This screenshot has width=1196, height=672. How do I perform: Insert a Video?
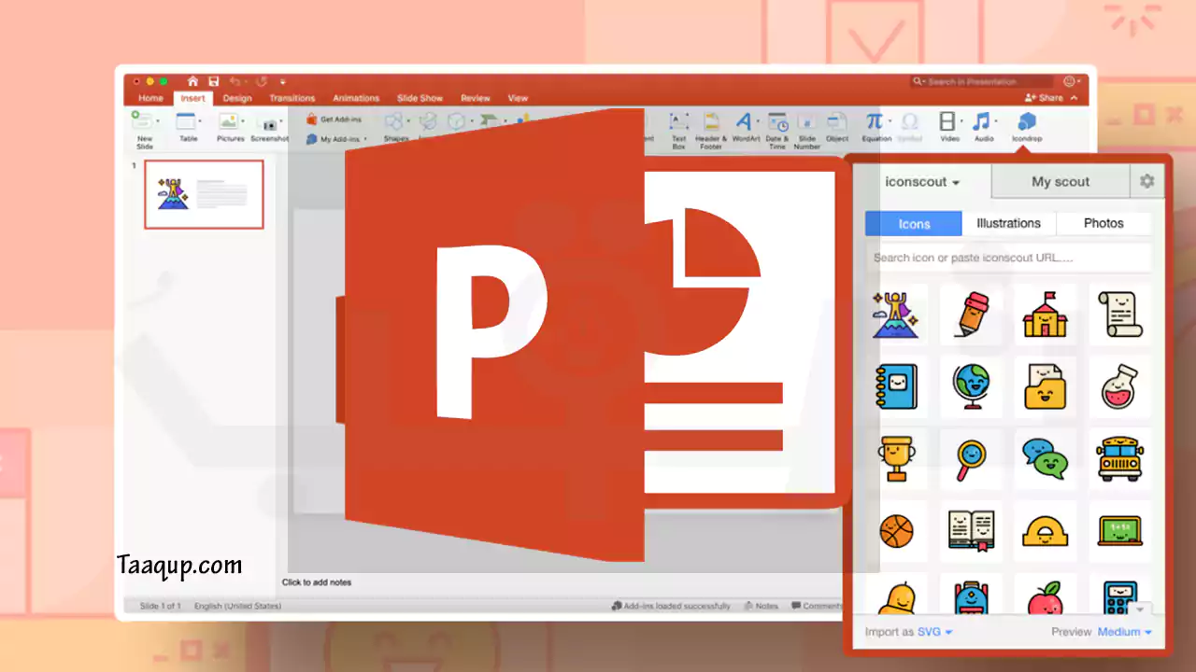949,127
